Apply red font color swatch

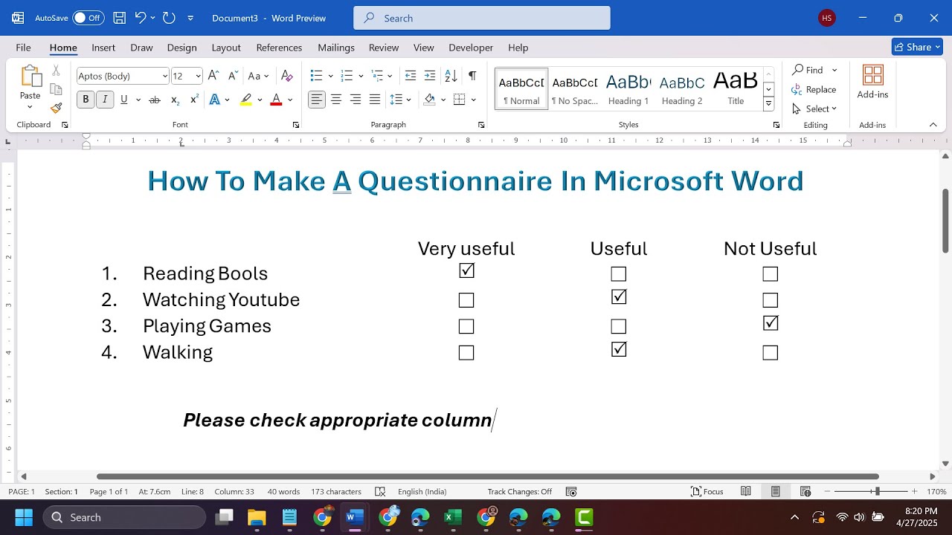click(276, 100)
